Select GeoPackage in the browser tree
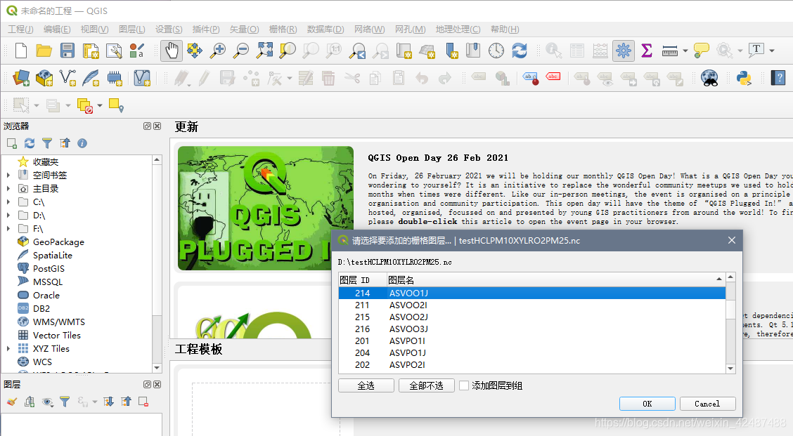 click(58, 242)
